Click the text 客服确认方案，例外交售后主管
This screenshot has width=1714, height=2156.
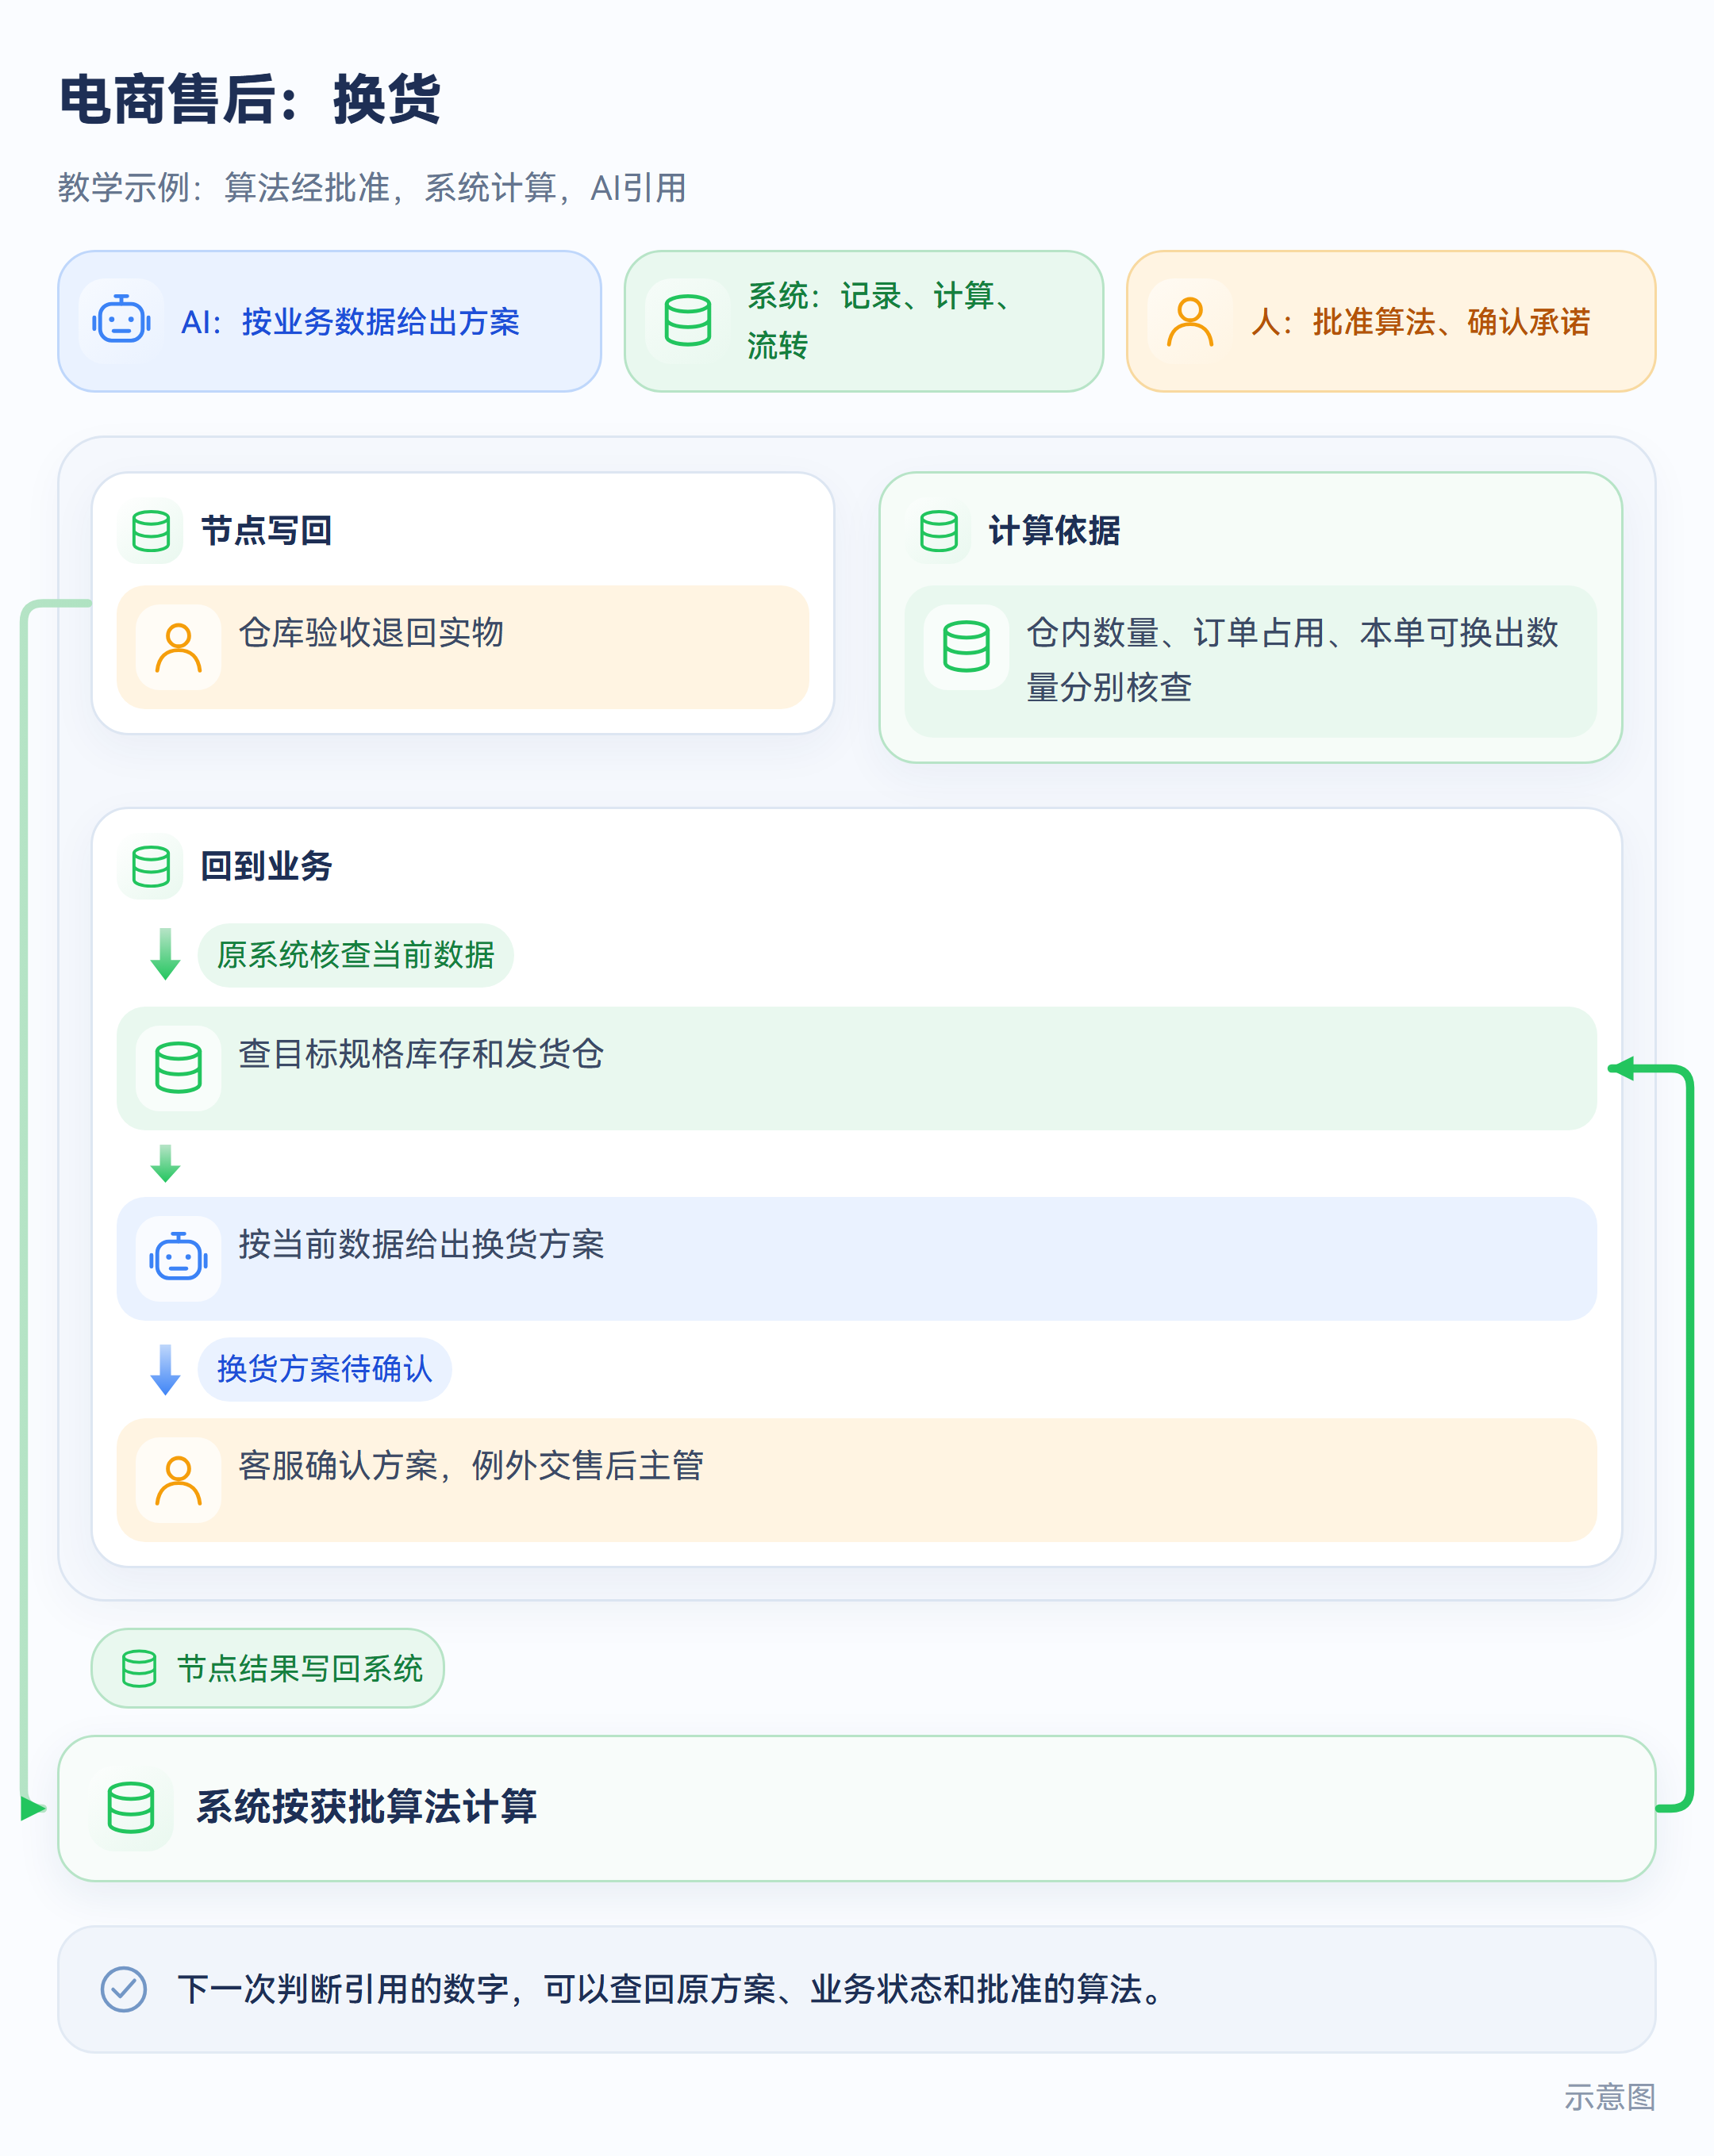pyautogui.click(x=471, y=1466)
